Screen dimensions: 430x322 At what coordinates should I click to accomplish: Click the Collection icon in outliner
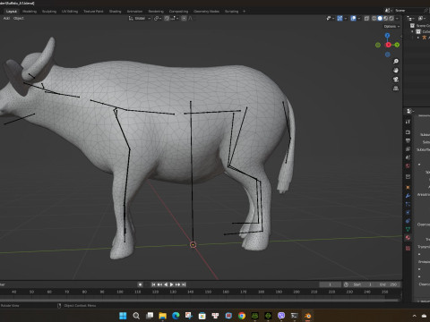pyautogui.click(x=418, y=31)
